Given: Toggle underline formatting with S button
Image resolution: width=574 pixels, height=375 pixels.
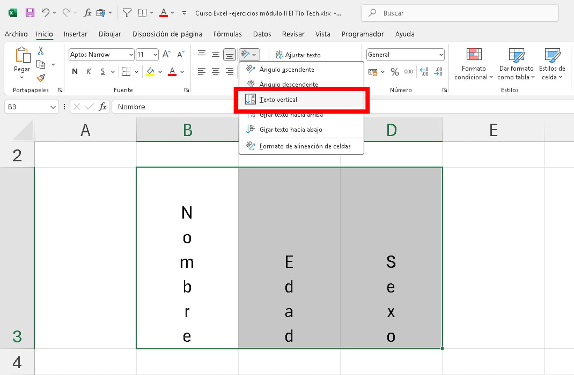Looking at the screenshot, I should click(103, 72).
